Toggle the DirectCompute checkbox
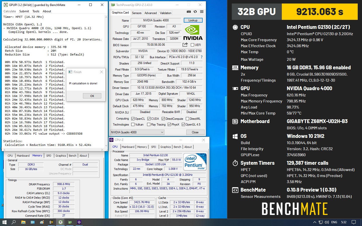 pos(163,119)
